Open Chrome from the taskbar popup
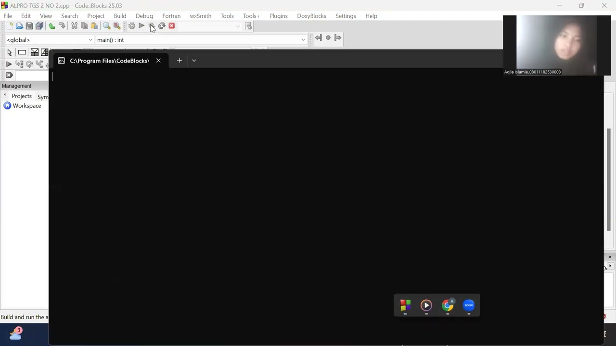The width and height of the screenshot is (616, 346). click(448, 305)
